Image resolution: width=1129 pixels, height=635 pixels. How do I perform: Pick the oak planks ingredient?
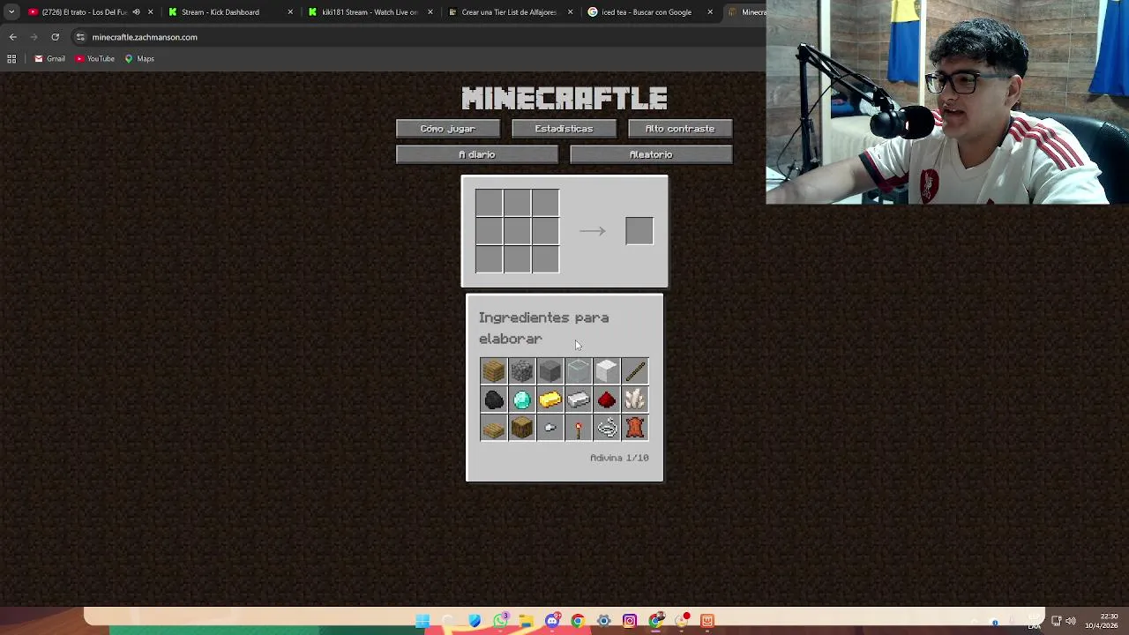pos(493,371)
